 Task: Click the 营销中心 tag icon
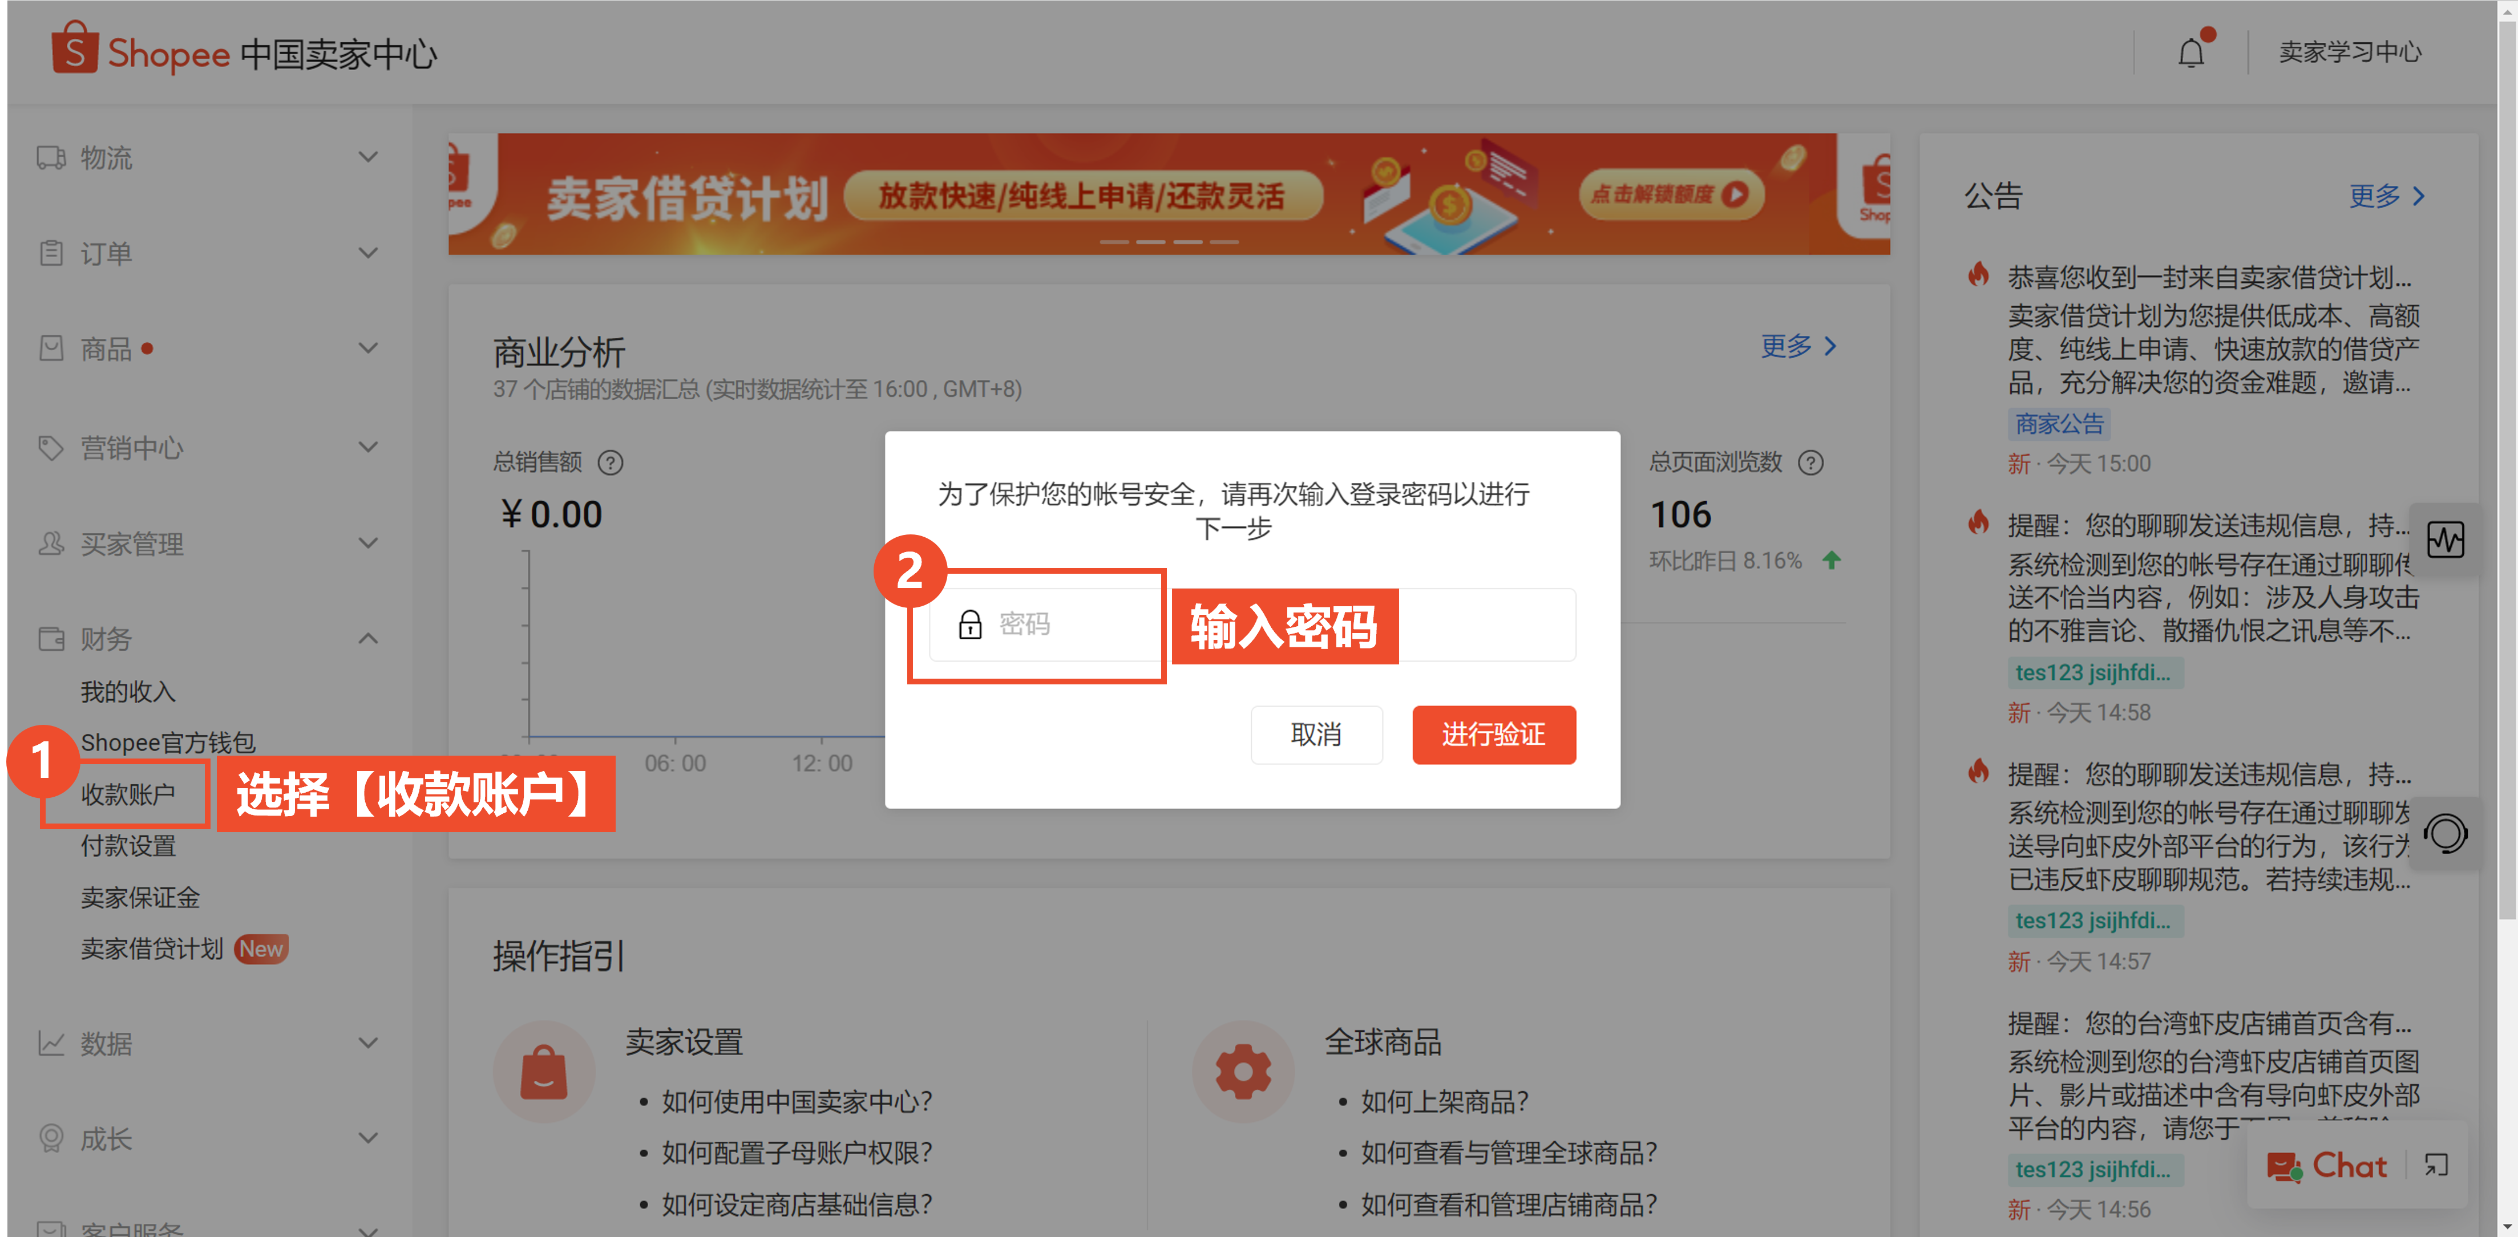tap(51, 448)
